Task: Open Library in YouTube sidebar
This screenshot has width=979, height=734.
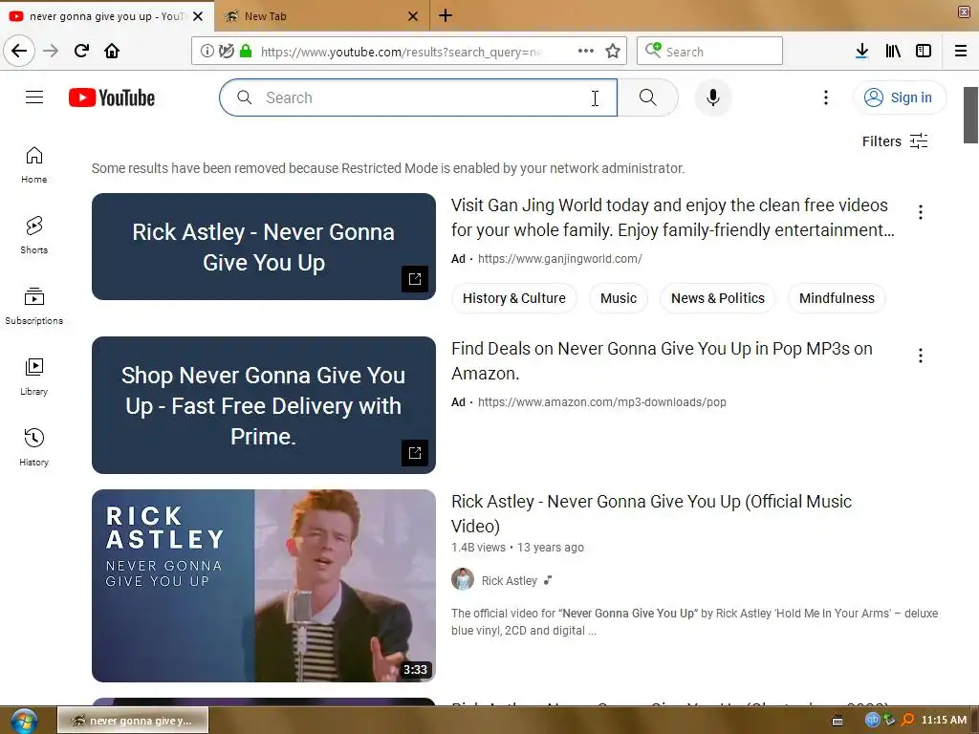Action: point(34,378)
